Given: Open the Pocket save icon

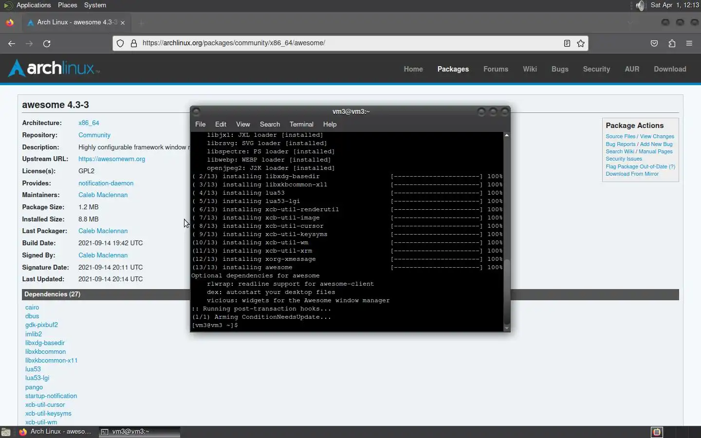Looking at the screenshot, I should [x=654, y=43].
